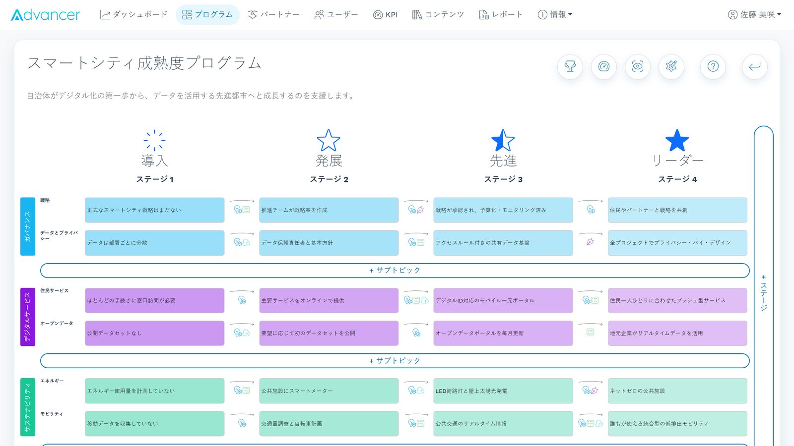
Task: Open the gear-and-pencil edit settings
Action: tap(671, 66)
